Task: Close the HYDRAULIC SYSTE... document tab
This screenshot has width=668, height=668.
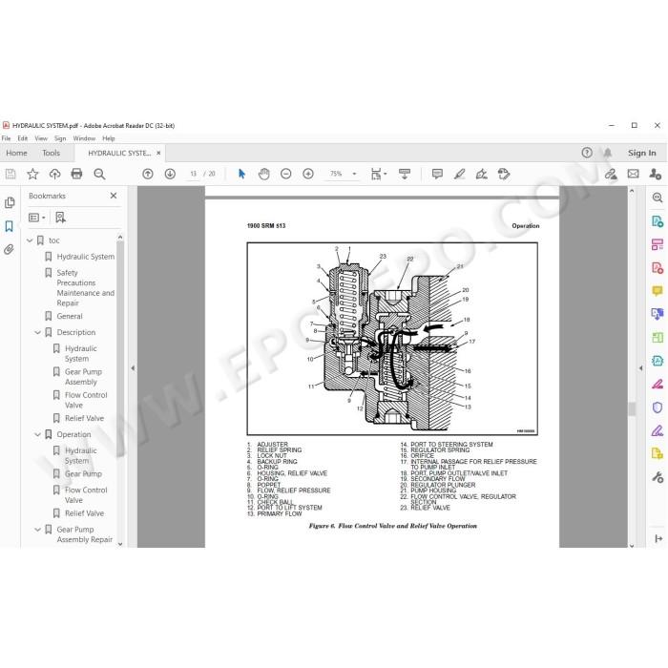Action: 158,153
